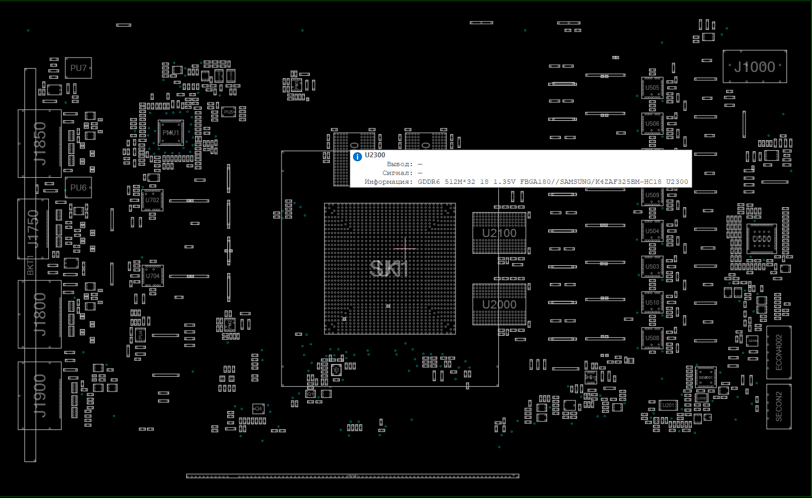Screen dimensions: 812x498
Task: Pick the U702 chip
Action: point(152,200)
